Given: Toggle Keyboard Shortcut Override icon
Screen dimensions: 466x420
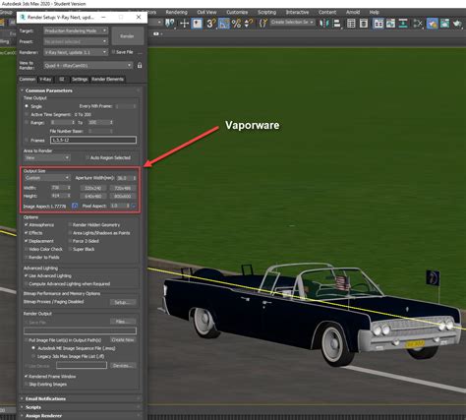Looking at the screenshot, I should pos(197,24).
